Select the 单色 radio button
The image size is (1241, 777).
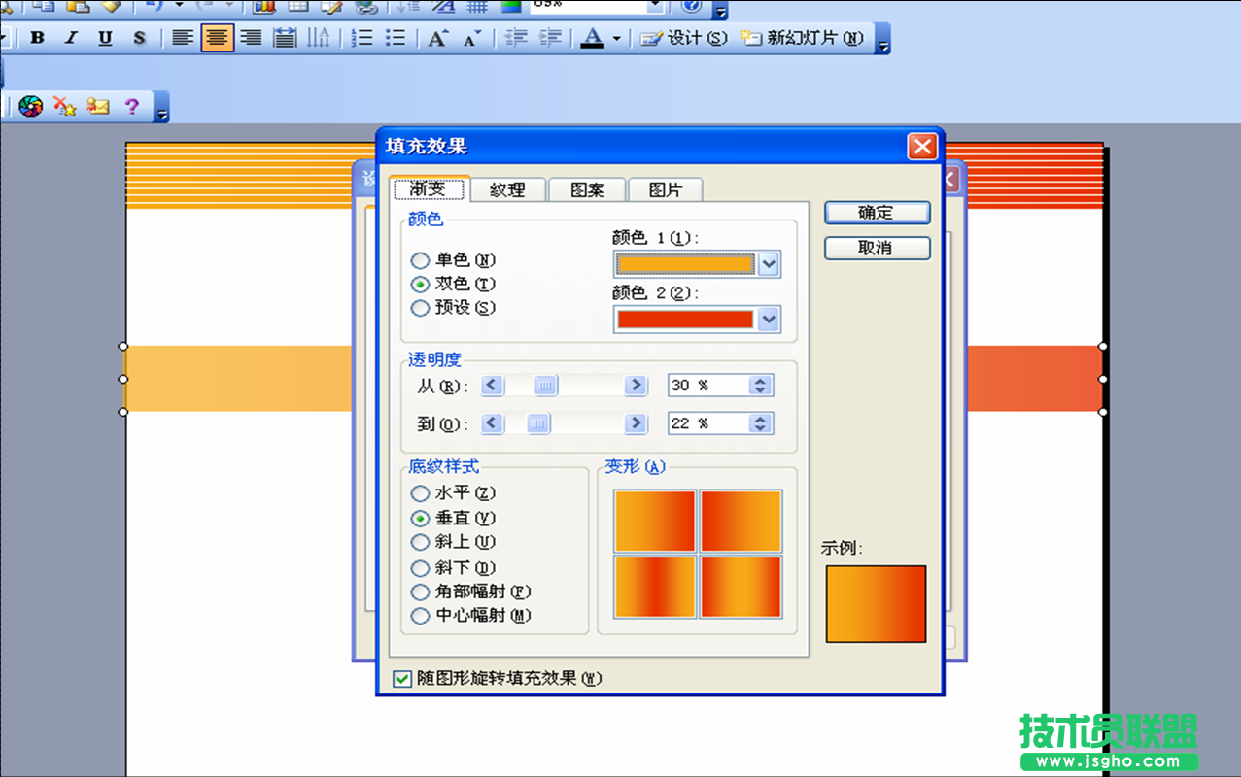point(420,260)
